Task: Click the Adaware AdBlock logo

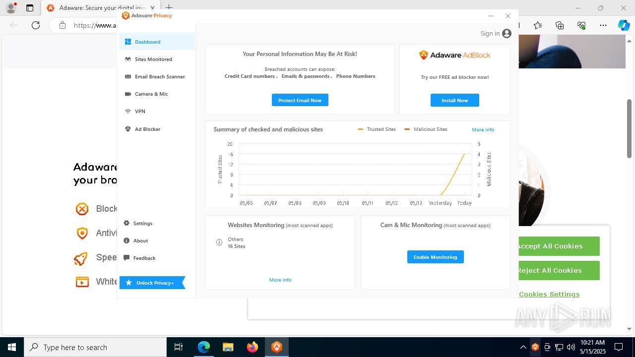Action: 455,55
